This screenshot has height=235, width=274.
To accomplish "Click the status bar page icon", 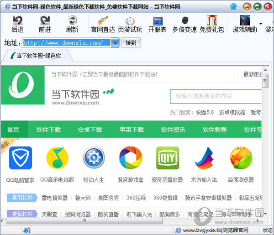I will 27,230.
